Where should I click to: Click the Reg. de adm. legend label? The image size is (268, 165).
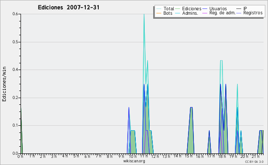[222, 13]
